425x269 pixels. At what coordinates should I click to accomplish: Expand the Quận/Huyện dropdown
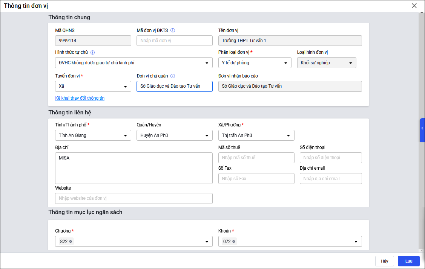click(x=207, y=135)
